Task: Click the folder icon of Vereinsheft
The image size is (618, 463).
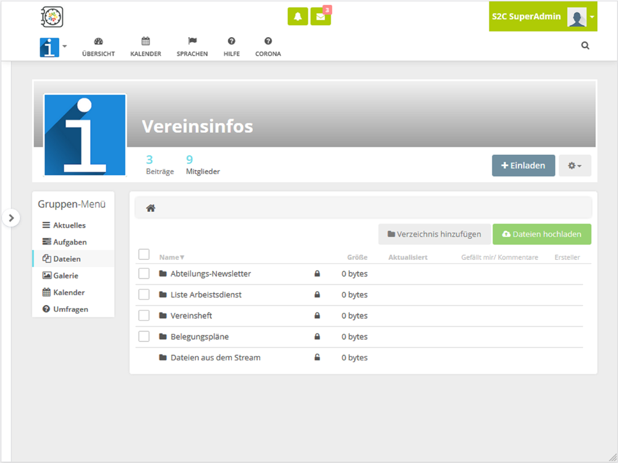Action: (x=163, y=315)
